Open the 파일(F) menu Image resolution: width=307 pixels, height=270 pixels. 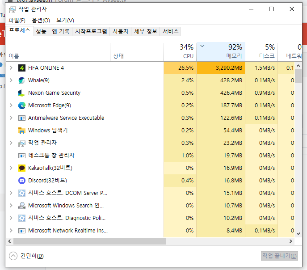[x=17, y=21]
